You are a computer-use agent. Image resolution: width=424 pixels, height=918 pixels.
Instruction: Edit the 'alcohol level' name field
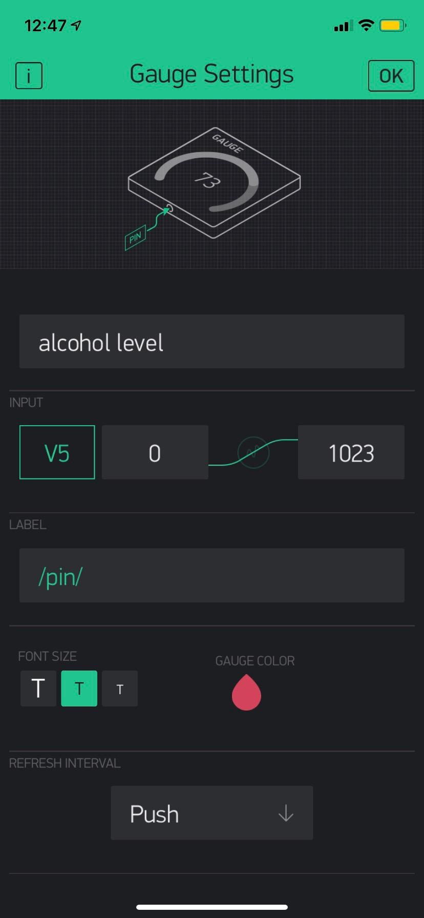tap(212, 342)
